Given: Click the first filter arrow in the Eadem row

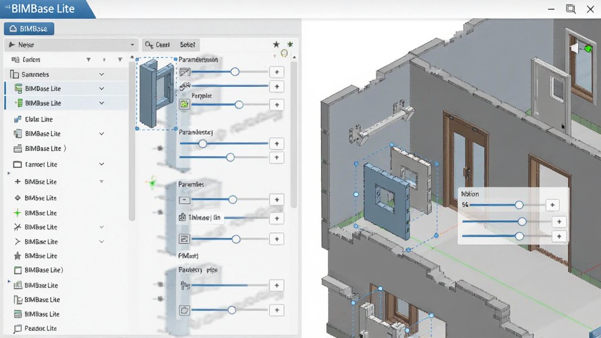Looking at the screenshot, I should pyautogui.click(x=89, y=60).
